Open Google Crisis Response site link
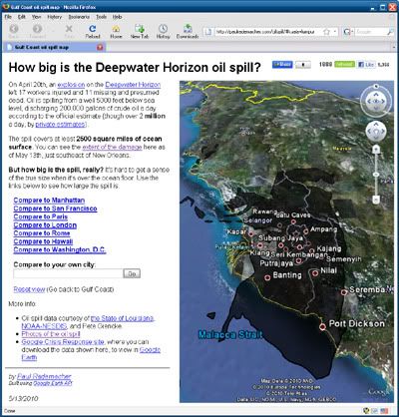Screen dimensions: 399x417 pos(63,342)
